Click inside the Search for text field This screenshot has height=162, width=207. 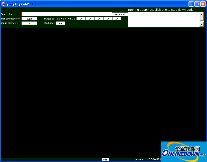(67, 14)
